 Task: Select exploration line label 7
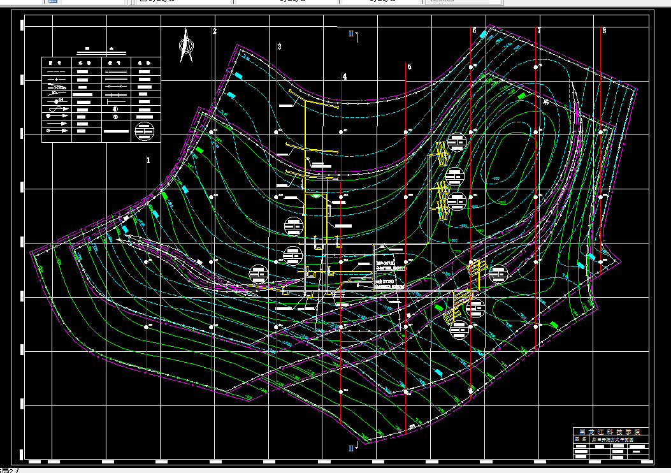point(539,31)
